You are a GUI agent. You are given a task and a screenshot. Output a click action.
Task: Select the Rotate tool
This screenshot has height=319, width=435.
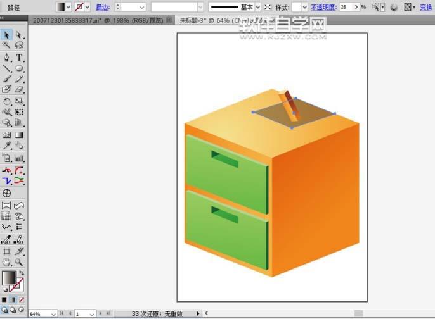(6, 102)
